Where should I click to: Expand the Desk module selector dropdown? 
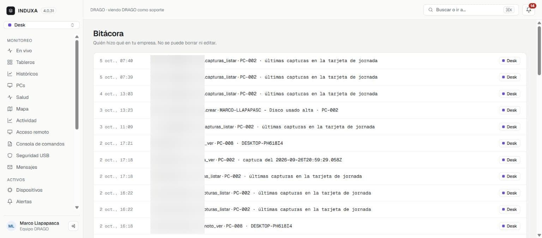(x=42, y=25)
